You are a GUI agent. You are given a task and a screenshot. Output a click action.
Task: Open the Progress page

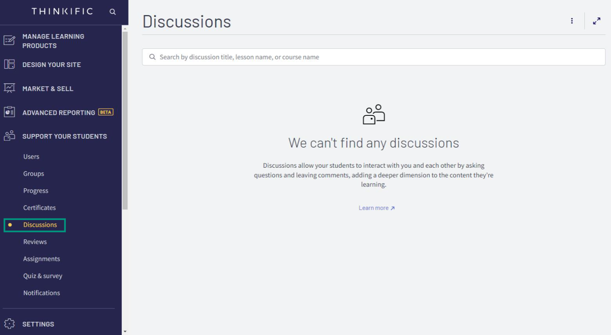point(36,191)
